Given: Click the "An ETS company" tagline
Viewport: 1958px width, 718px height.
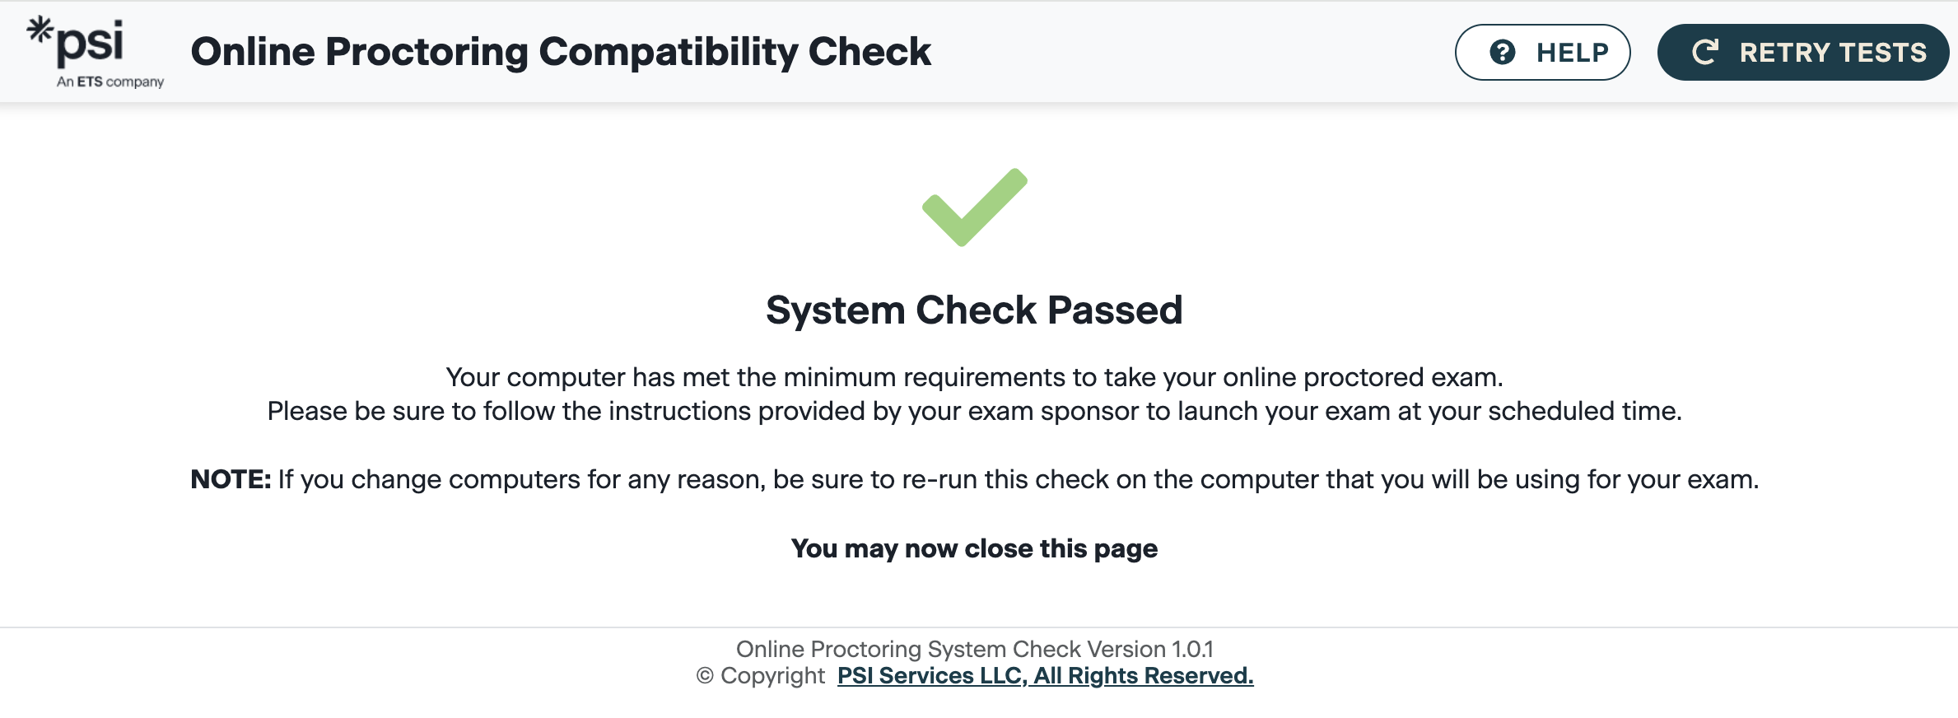Looking at the screenshot, I should [110, 82].
